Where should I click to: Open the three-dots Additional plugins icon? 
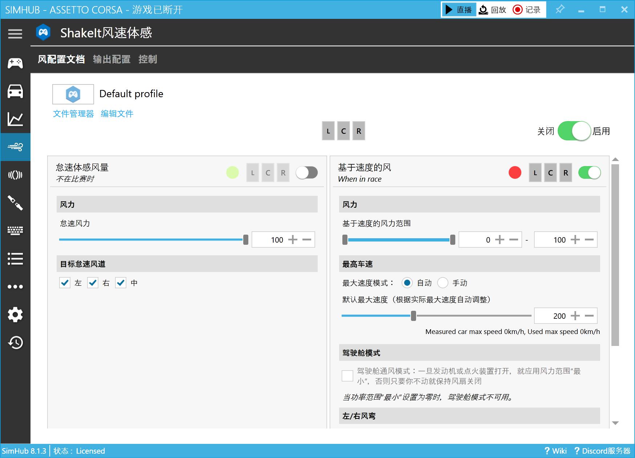coord(15,286)
